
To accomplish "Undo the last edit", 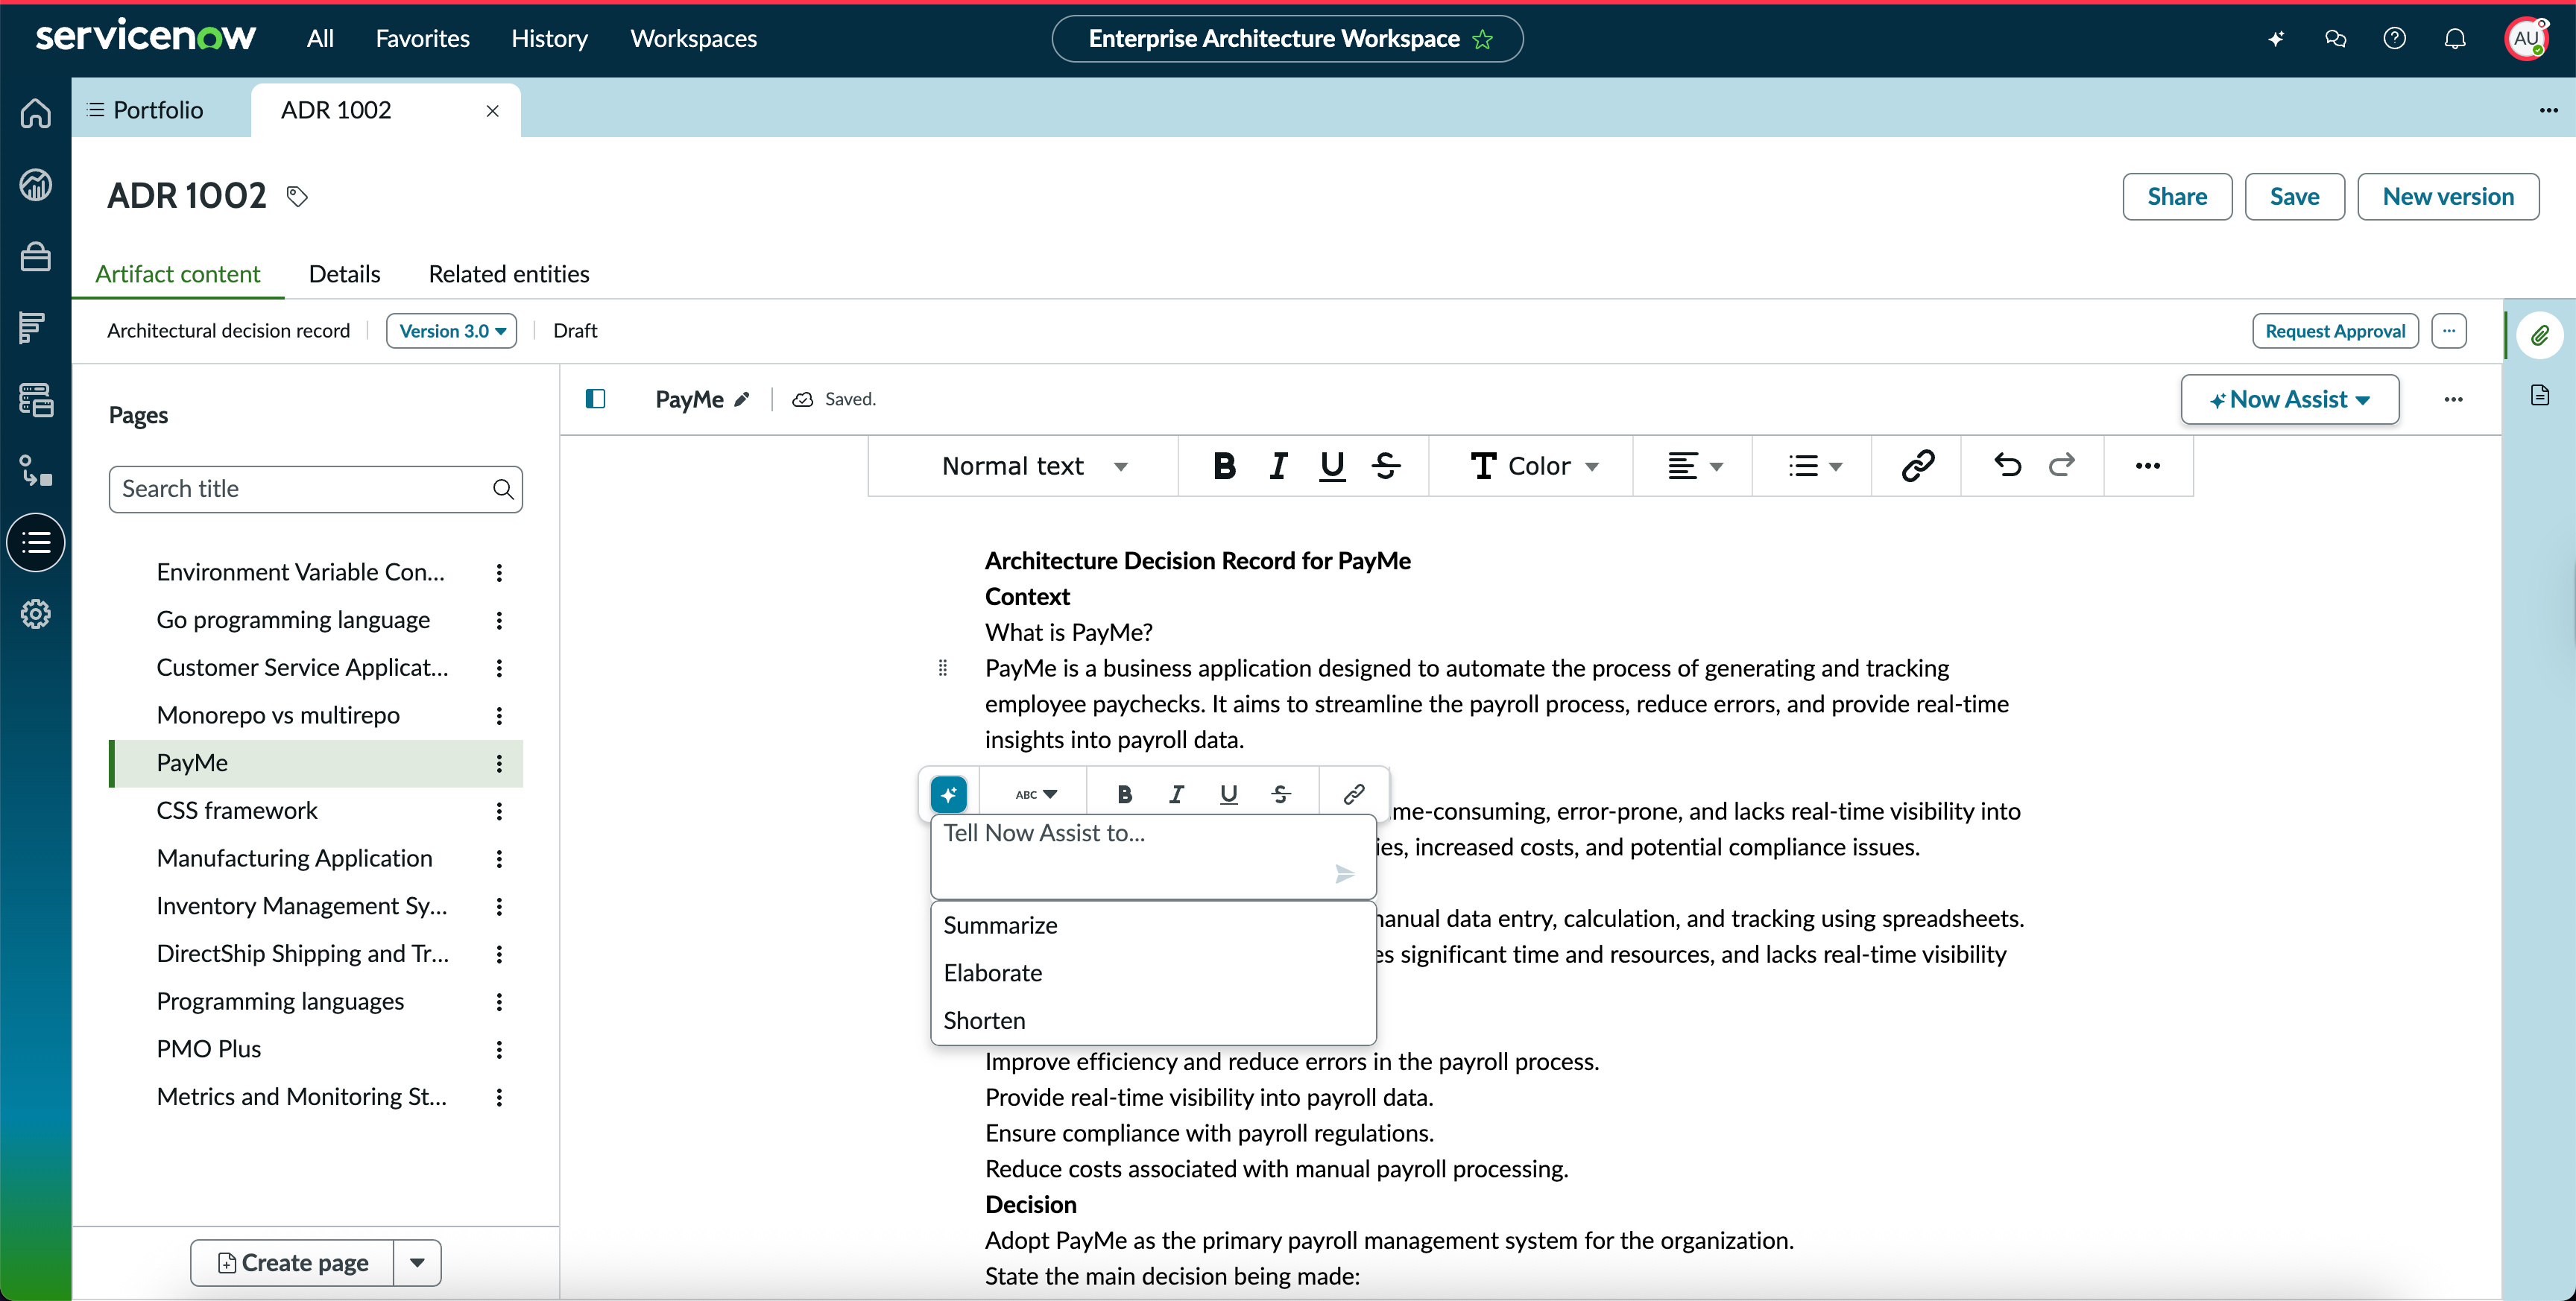I will pyautogui.click(x=2007, y=466).
